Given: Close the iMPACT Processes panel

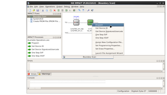Looking at the screenshot, I should pos(60,37).
